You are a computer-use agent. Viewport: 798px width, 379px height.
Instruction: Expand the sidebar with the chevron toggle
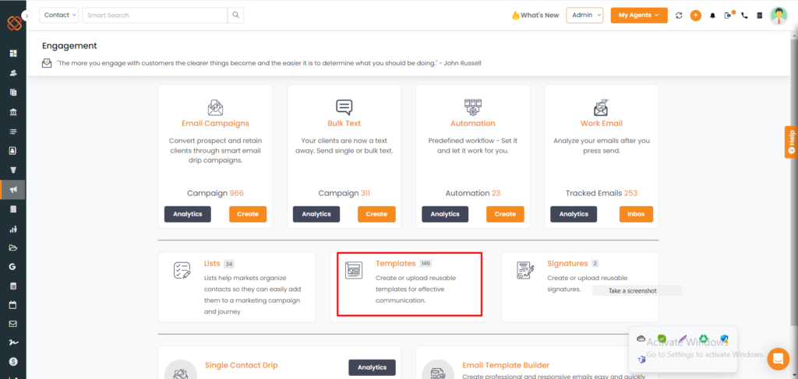click(27, 16)
